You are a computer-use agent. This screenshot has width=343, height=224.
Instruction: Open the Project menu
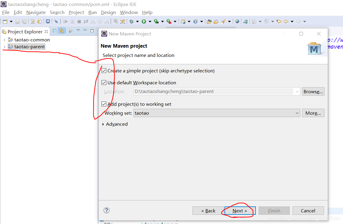tap(76, 13)
